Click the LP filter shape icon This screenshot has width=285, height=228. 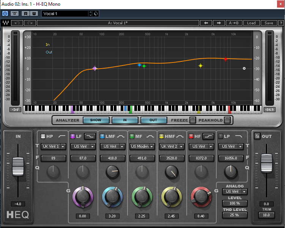coord(239,136)
